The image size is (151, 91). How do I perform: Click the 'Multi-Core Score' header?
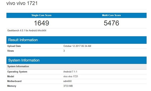(x=111, y=15)
